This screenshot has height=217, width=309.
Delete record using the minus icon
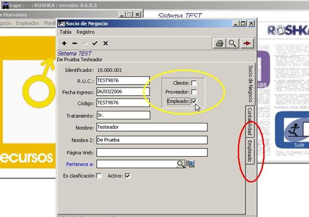(74, 43)
